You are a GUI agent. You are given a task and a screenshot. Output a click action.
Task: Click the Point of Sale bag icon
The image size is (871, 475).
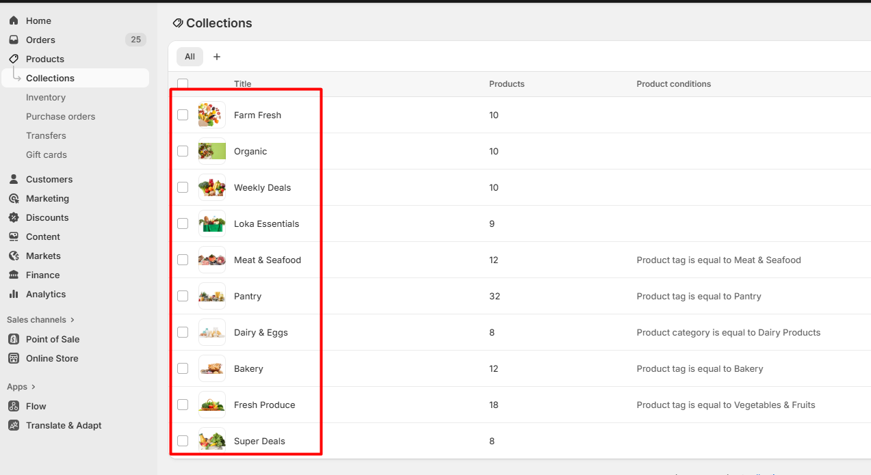pos(14,339)
